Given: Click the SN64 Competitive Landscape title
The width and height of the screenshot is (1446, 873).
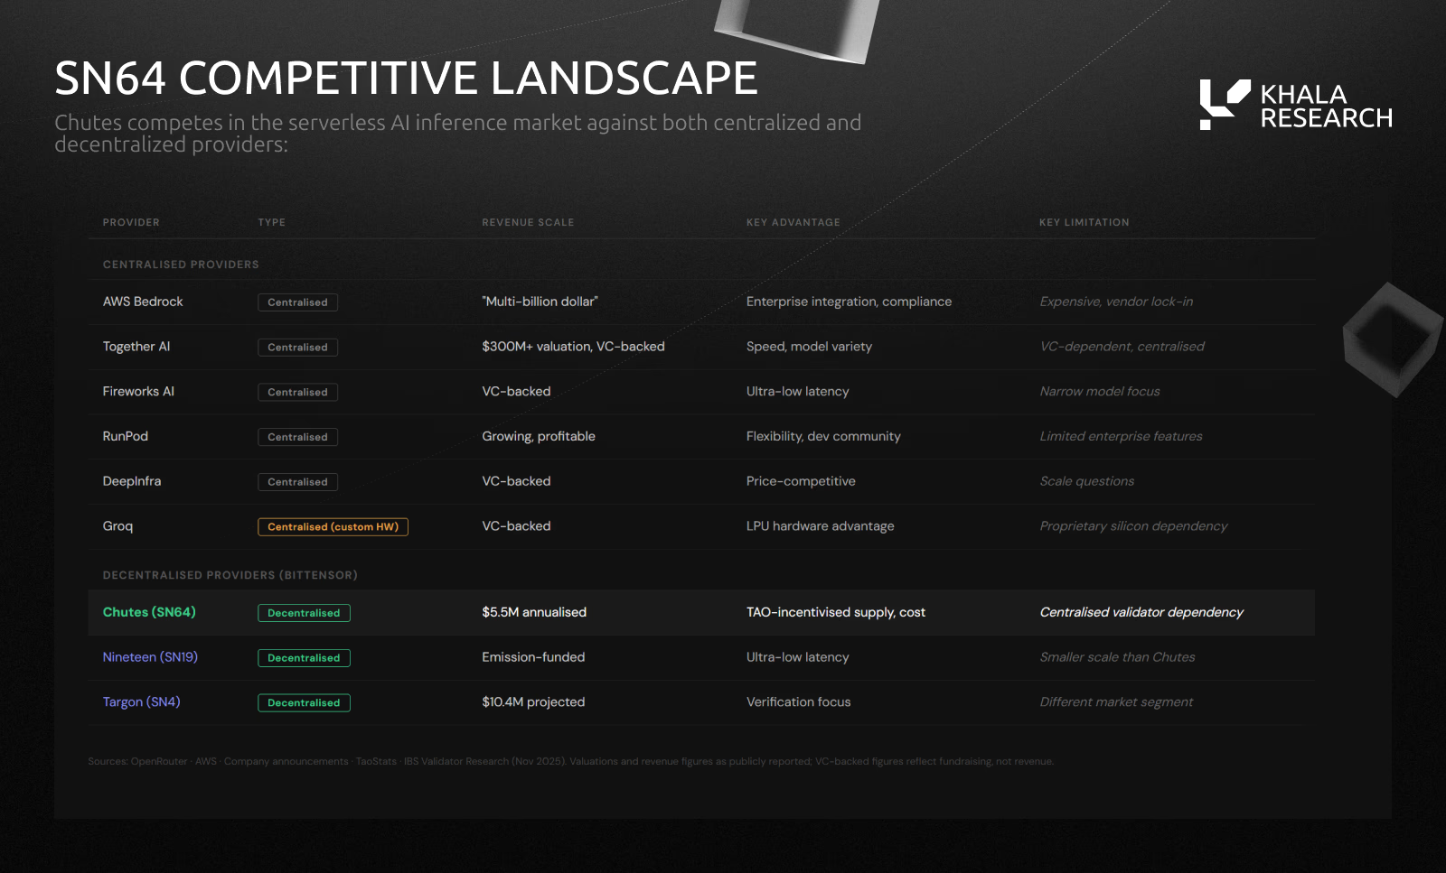Looking at the screenshot, I should click(x=406, y=78).
